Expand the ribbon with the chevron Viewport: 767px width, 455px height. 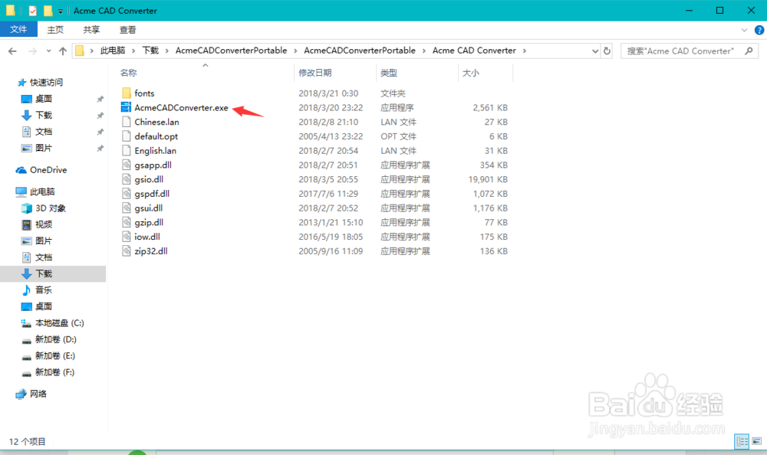coord(744,30)
